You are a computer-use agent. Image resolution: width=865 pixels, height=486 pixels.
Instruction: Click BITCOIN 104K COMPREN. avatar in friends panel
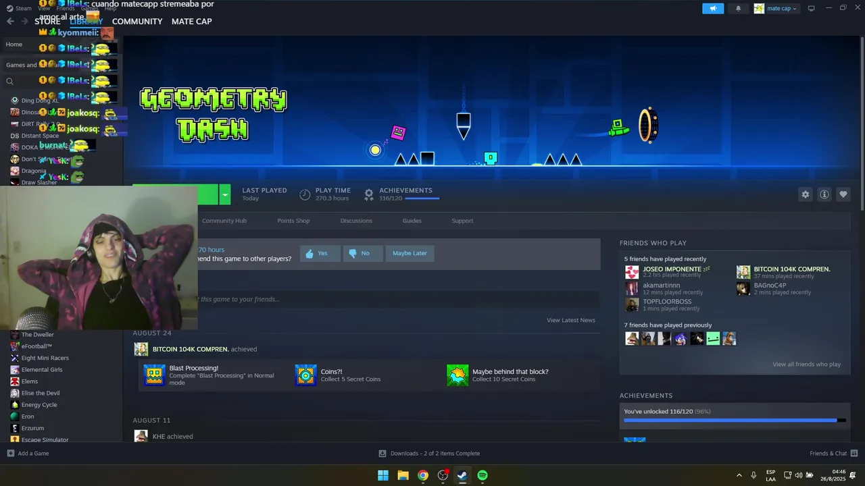(743, 272)
